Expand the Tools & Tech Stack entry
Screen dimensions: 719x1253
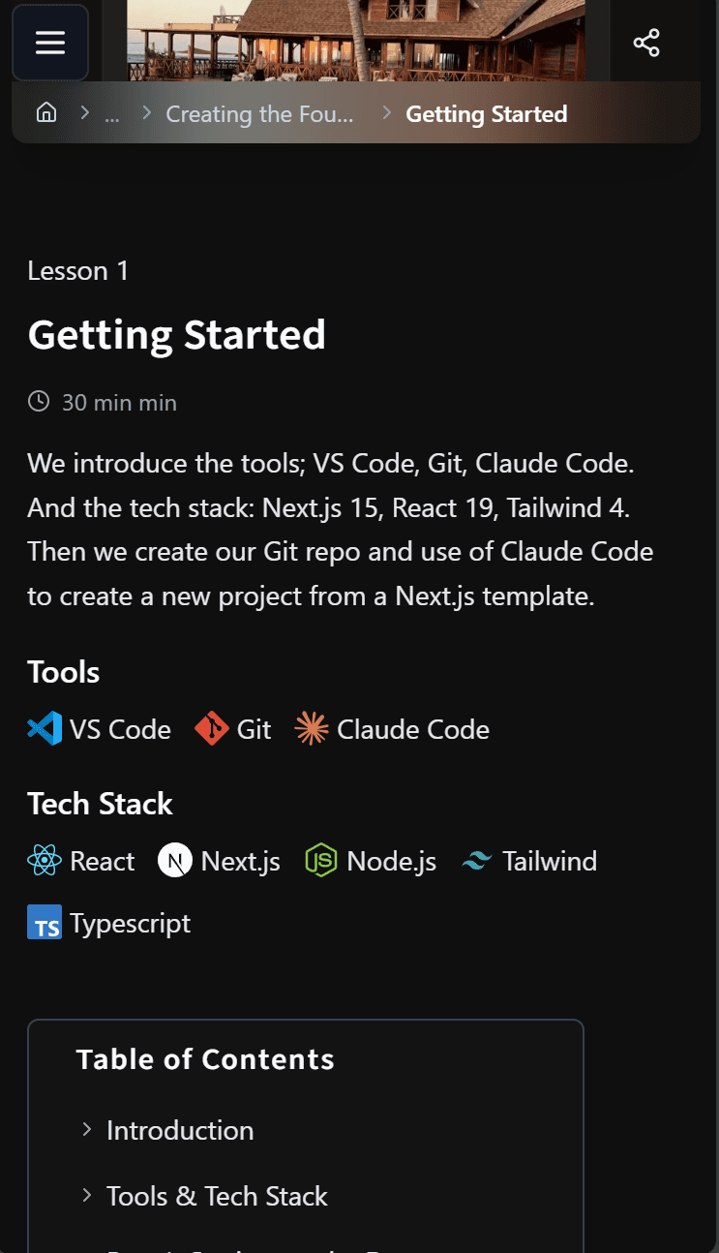coord(217,1196)
